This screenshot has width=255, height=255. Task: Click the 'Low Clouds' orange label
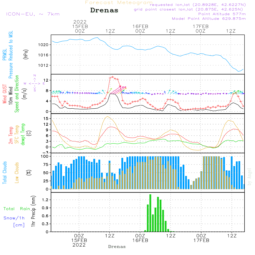17,173
